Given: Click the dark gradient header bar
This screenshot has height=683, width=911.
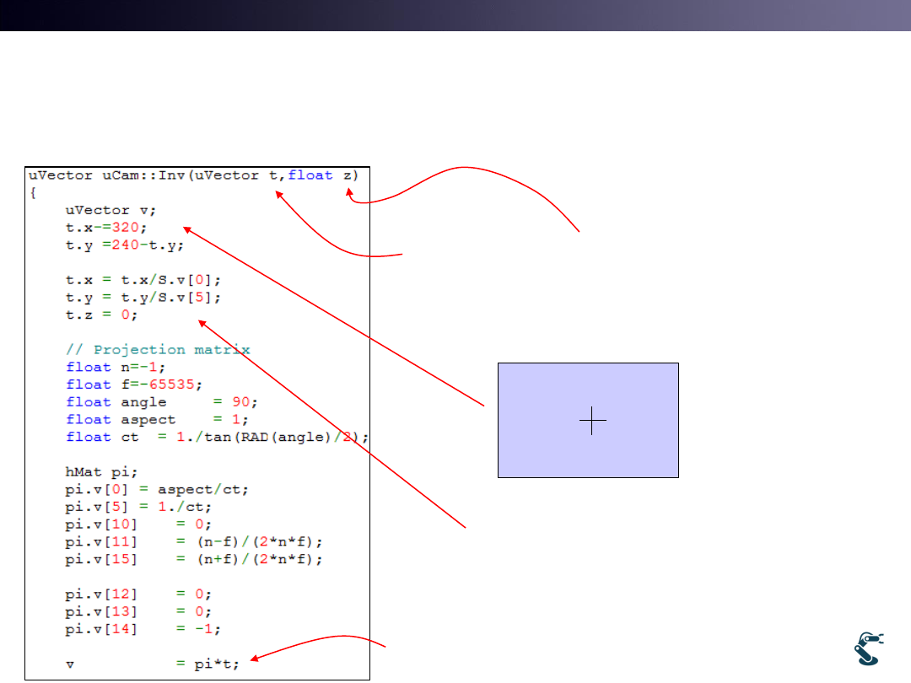Looking at the screenshot, I should coord(455,15).
